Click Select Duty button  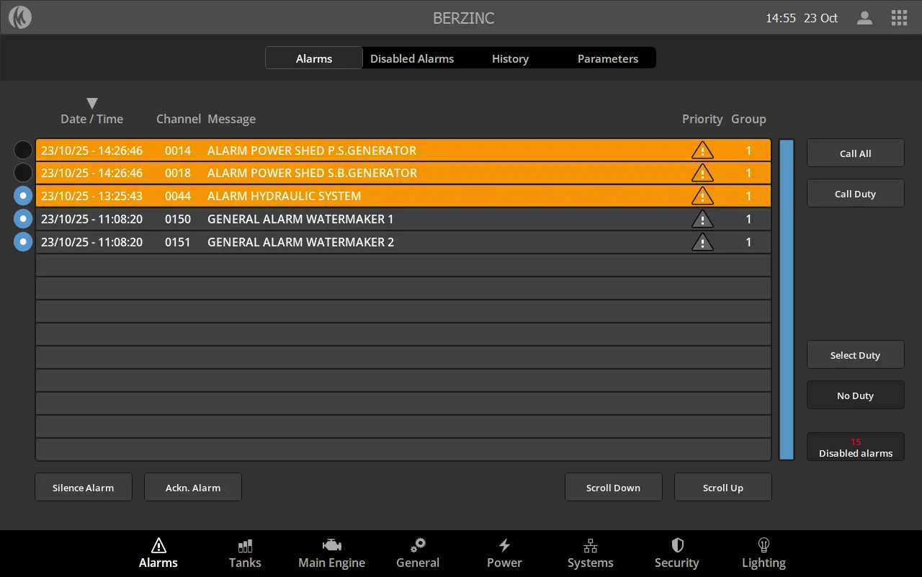pyautogui.click(x=856, y=355)
